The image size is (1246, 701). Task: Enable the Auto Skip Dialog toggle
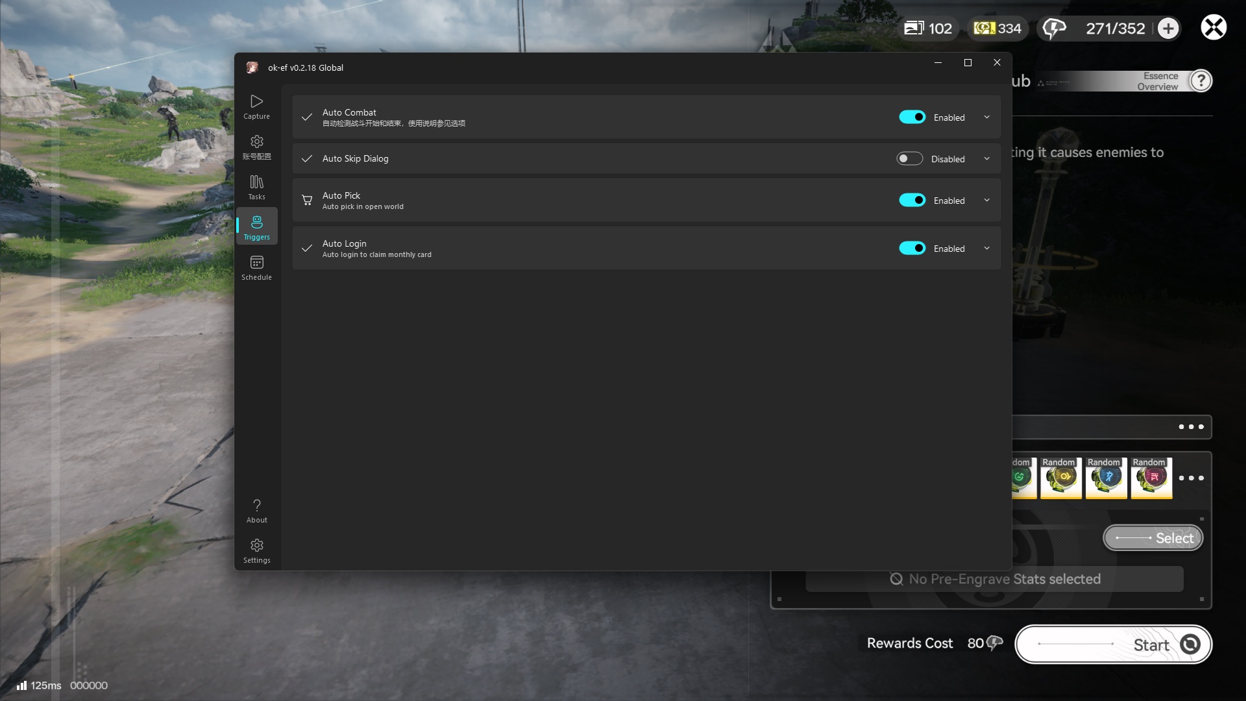[x=909, y=159]
